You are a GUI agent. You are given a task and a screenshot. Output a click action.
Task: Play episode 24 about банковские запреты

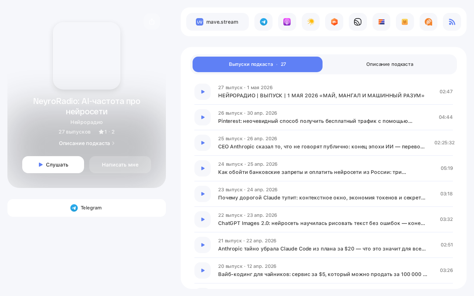[203, 168]
